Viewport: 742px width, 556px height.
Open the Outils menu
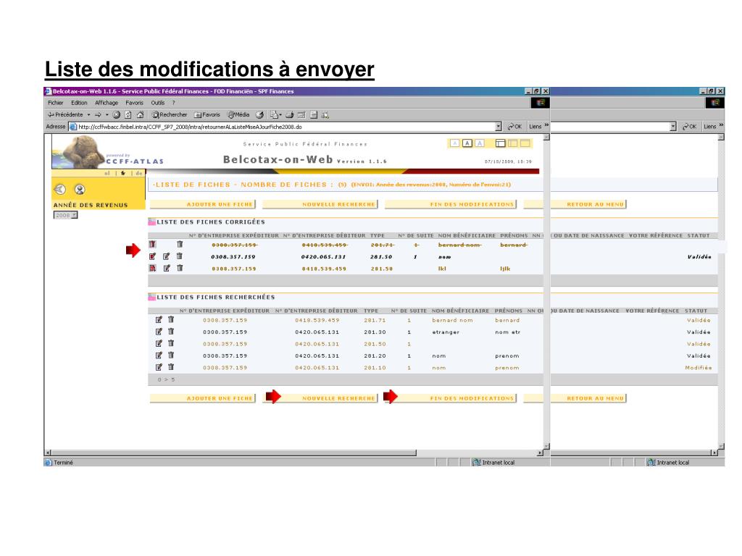157,103
